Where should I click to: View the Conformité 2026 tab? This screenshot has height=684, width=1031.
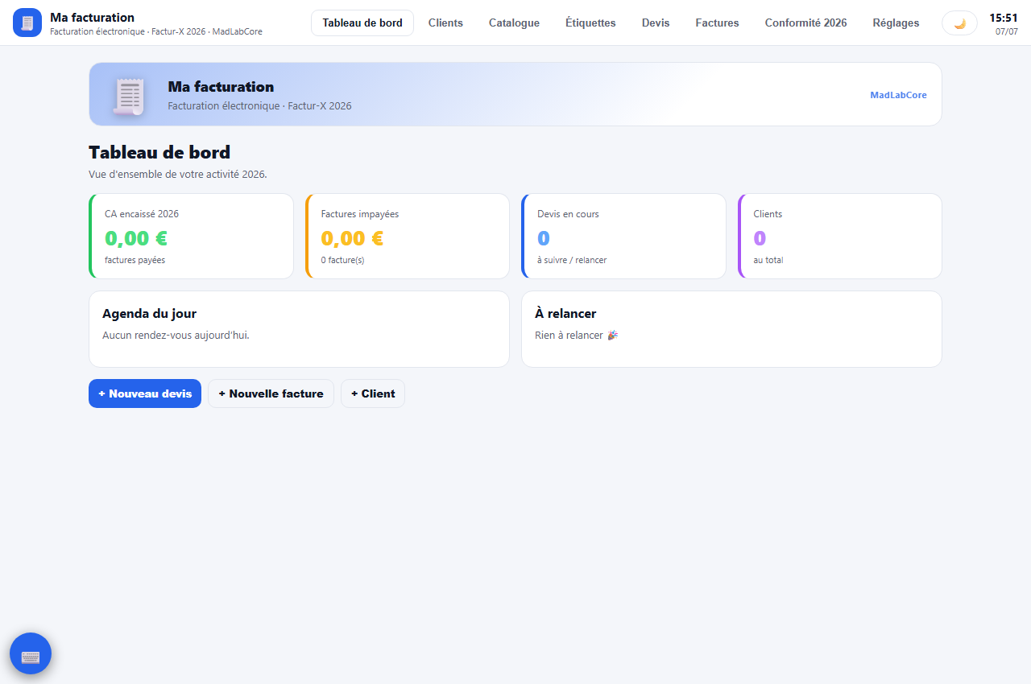(x=805, y=23)
